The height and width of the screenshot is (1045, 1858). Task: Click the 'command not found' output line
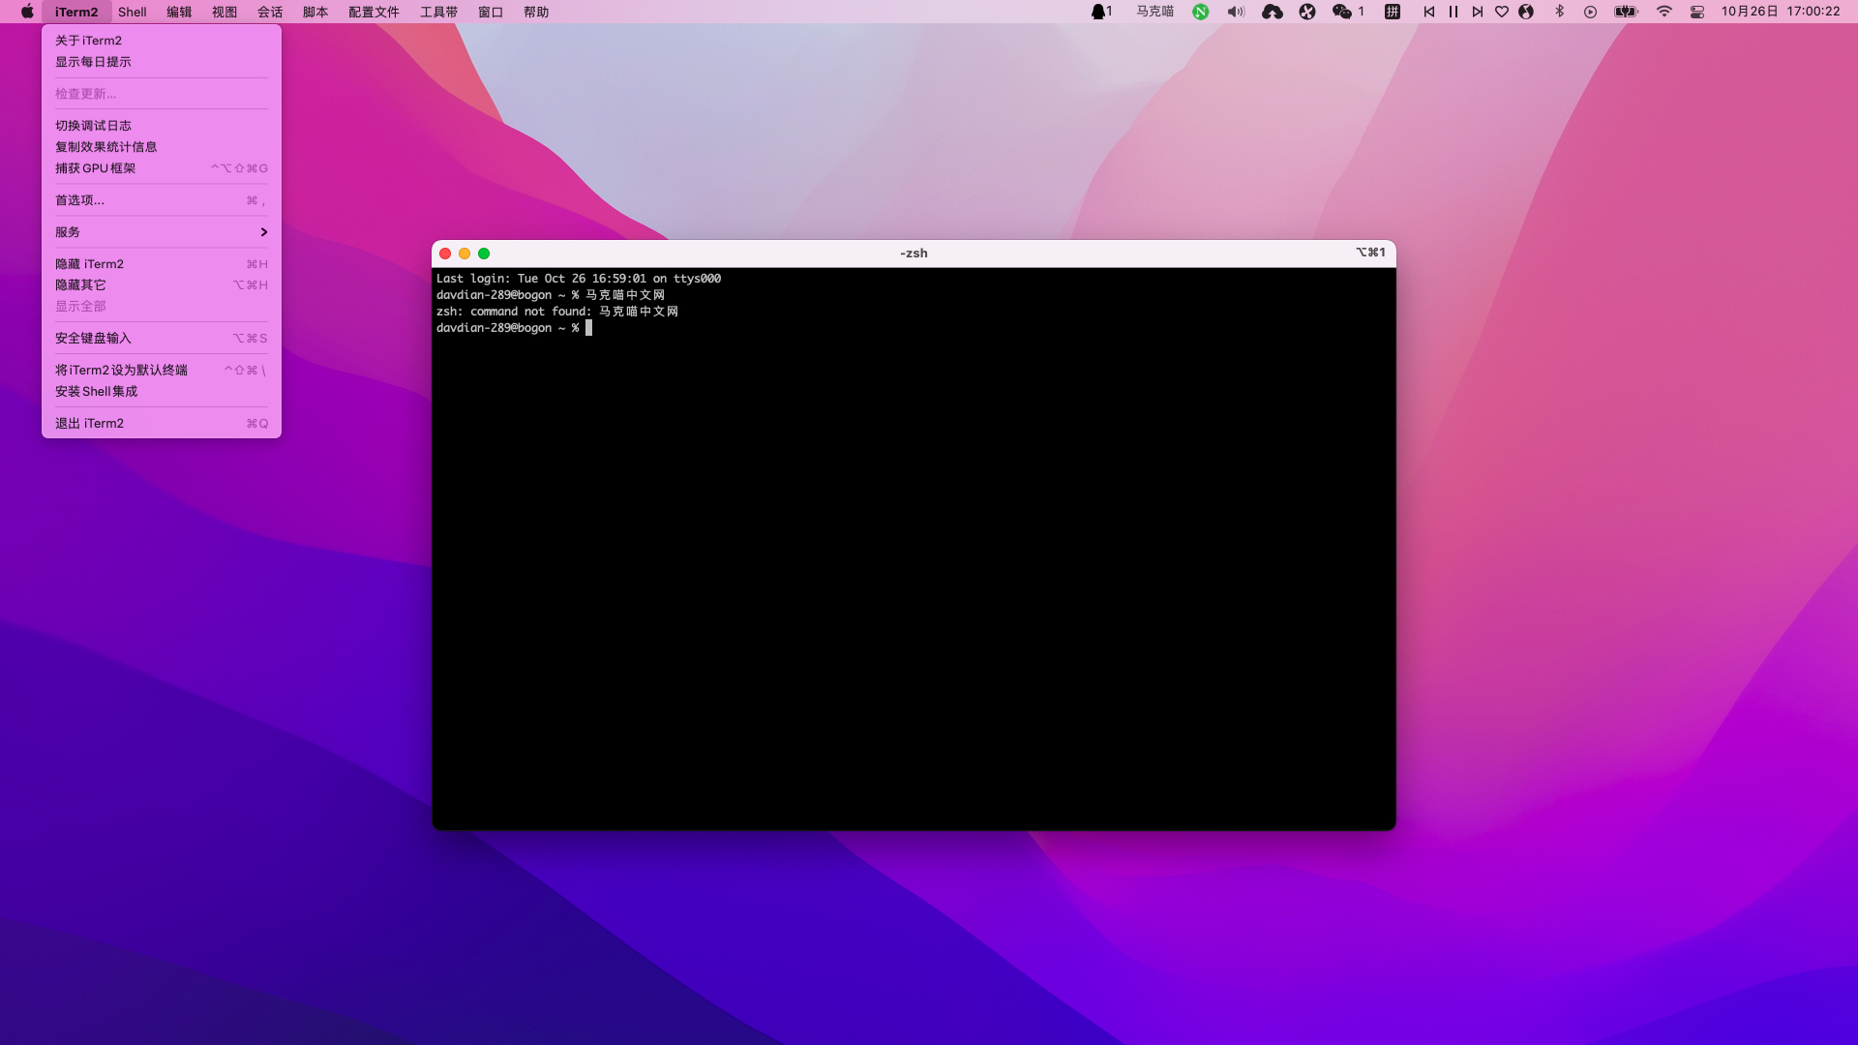click(x=557, y=312)
